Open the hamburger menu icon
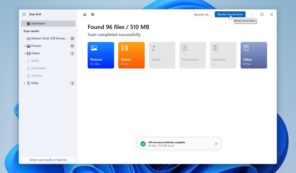This screenshot has width=296, height=173. point(24,15)
